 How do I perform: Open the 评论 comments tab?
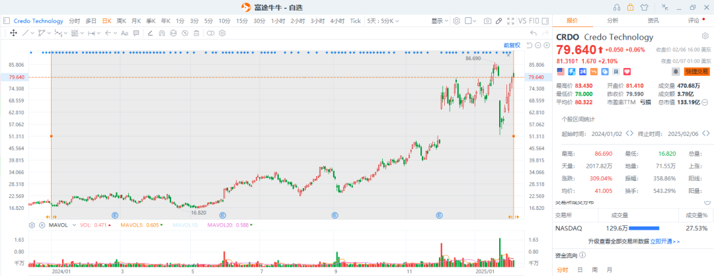point(694,20)
